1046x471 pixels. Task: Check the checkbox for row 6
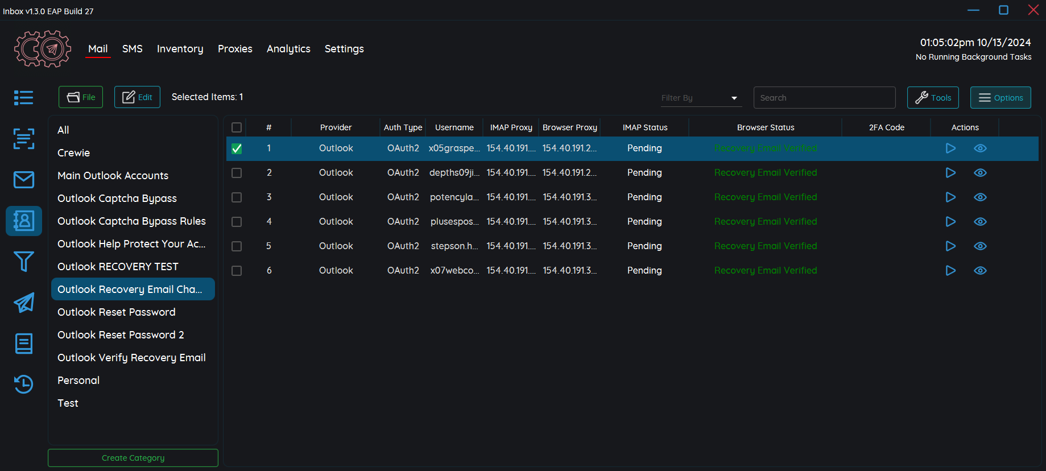pos(237,271)
